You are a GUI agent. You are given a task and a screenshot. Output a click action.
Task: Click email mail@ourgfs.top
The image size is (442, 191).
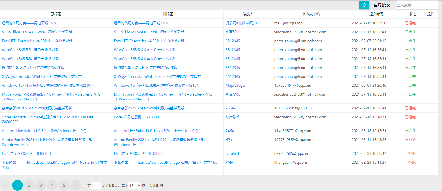tap(288, 23)
